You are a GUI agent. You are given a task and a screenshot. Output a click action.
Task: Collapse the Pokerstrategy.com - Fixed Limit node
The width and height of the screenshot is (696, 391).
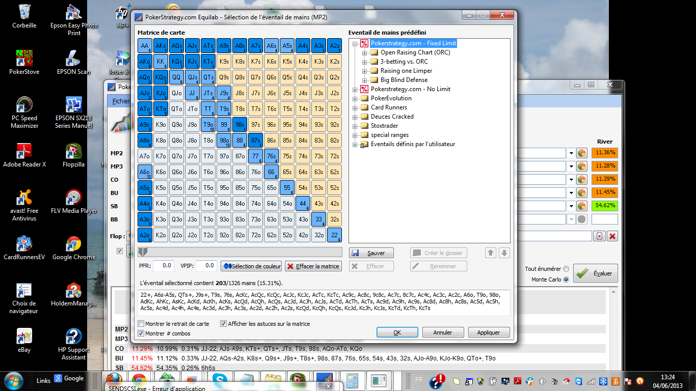355,43
